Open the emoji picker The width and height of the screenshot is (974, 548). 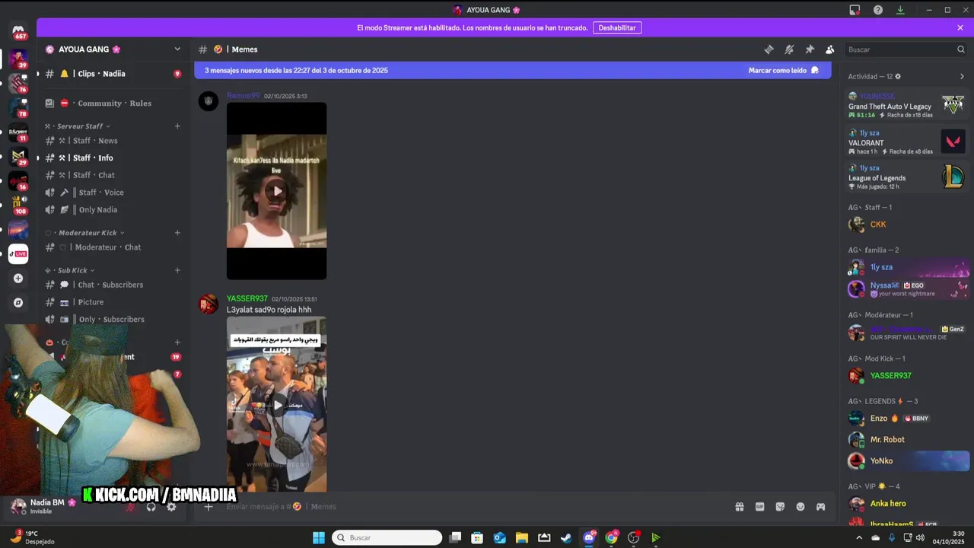point(801,507)
